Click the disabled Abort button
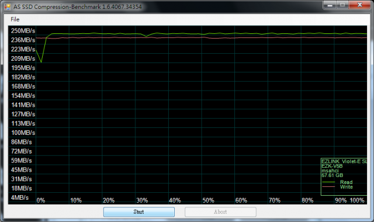The height and width of the screenshot is (222, 374). click(220, 211)
